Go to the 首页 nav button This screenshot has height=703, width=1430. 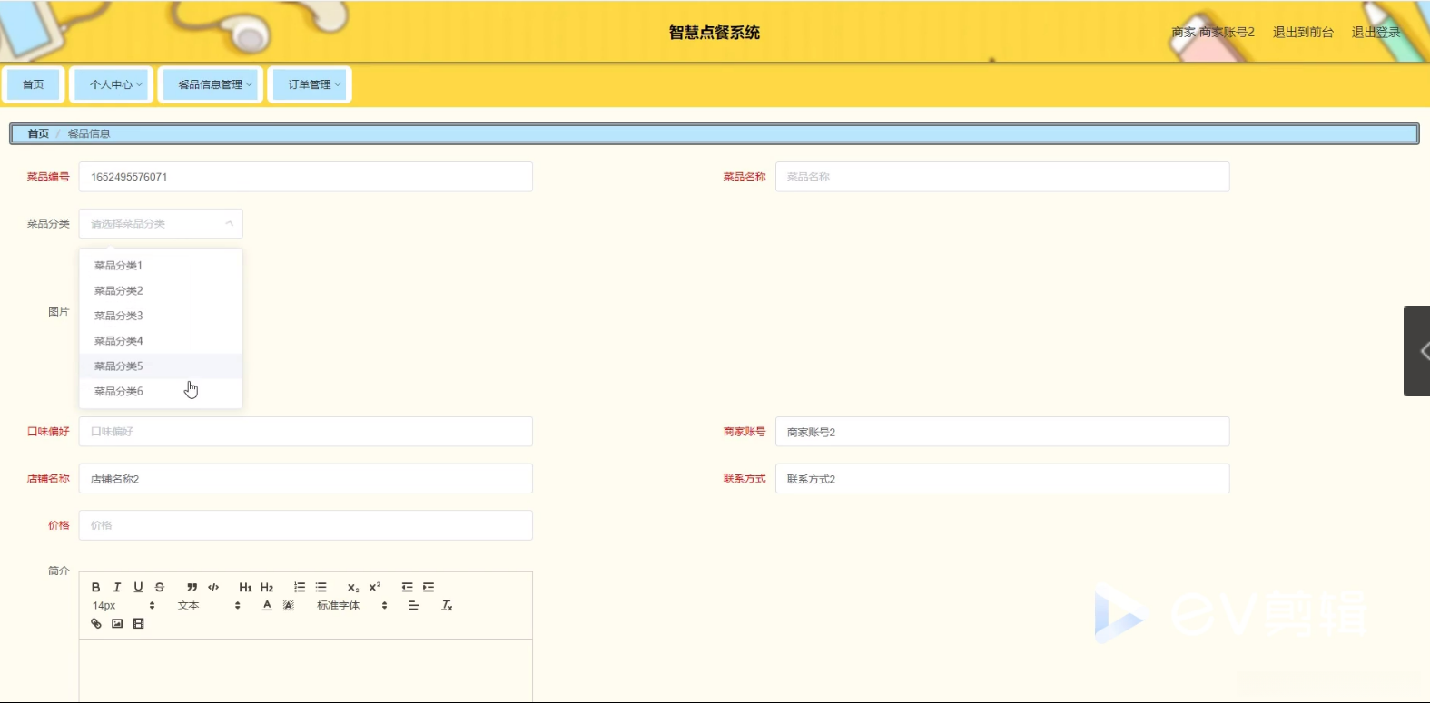(34, 84)
